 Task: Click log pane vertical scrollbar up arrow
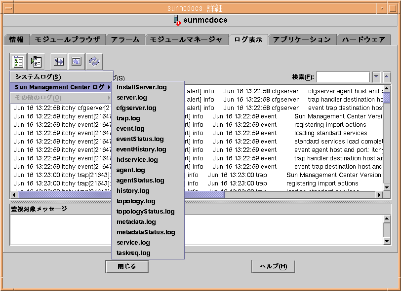tap(387, 88)
